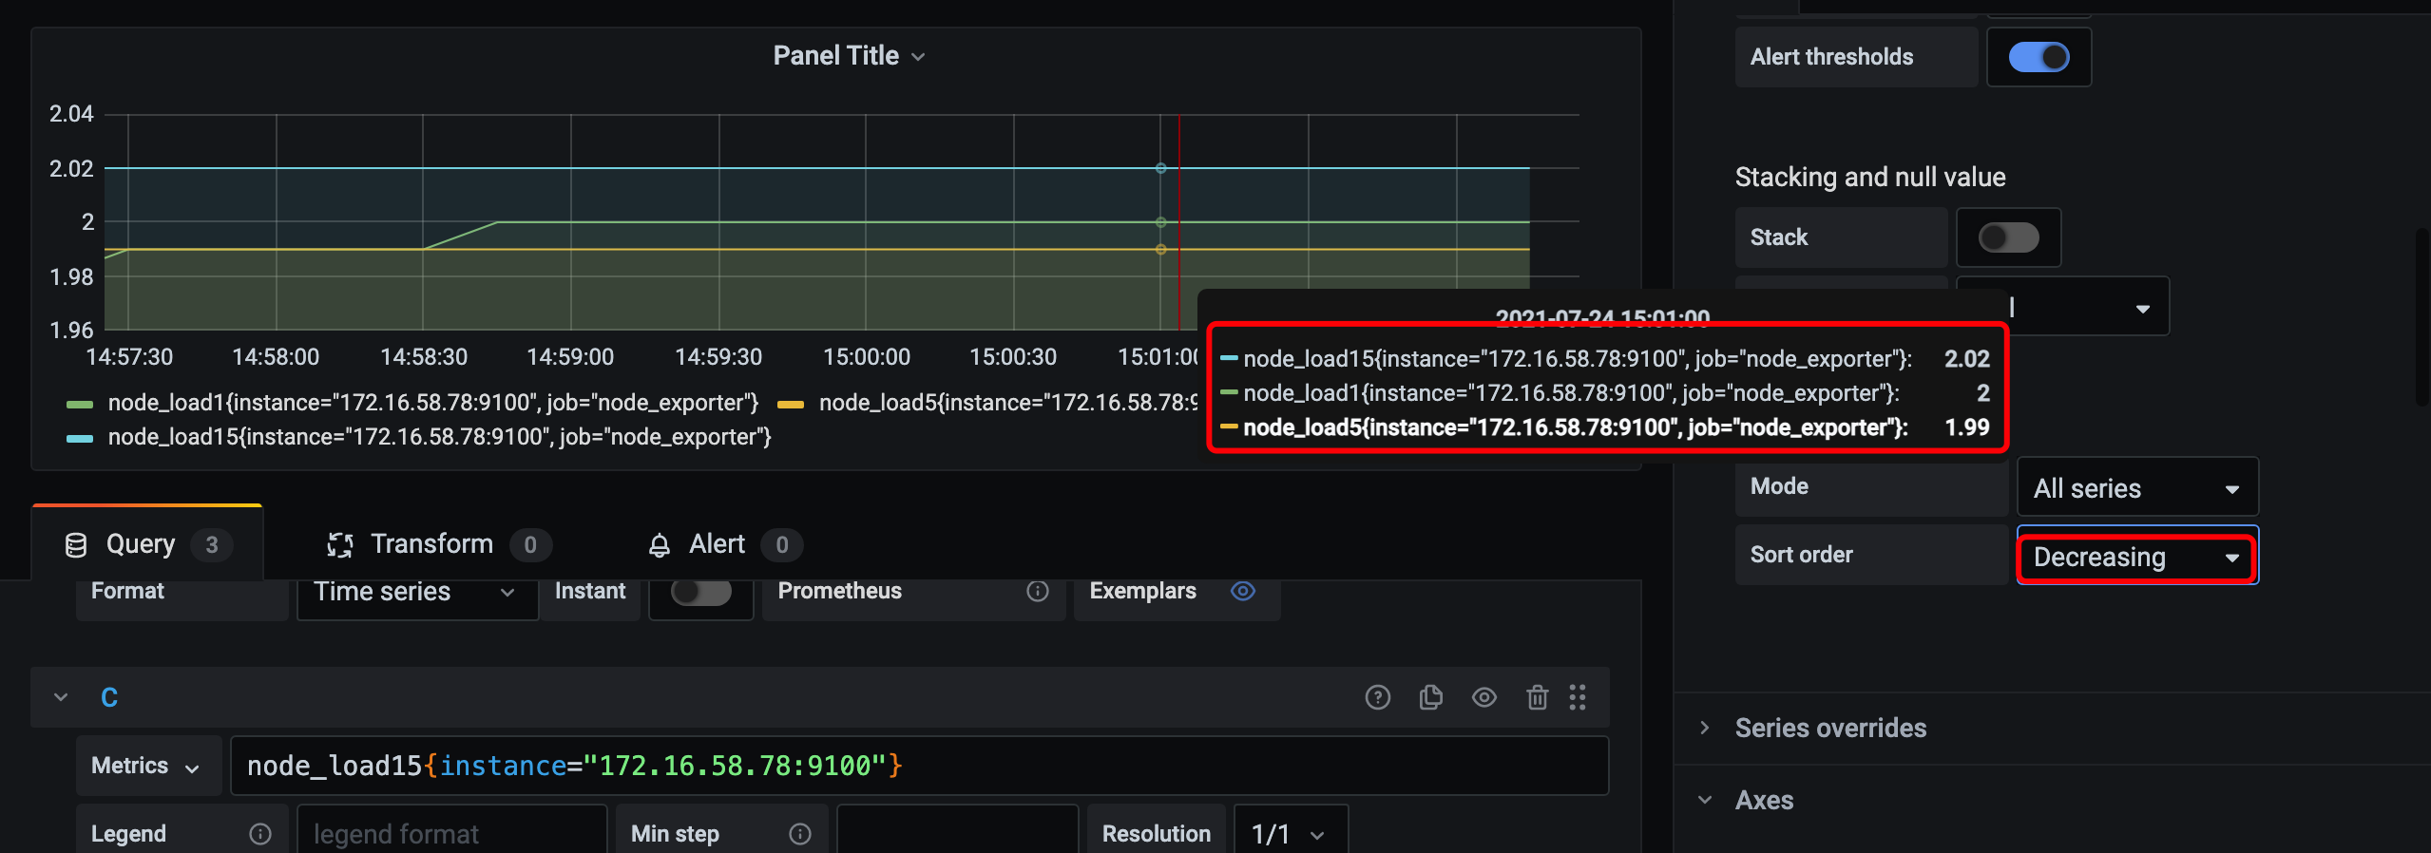Collapse the Axes section
This screenshot has height=853, width=2431.
coord(1764,801)
